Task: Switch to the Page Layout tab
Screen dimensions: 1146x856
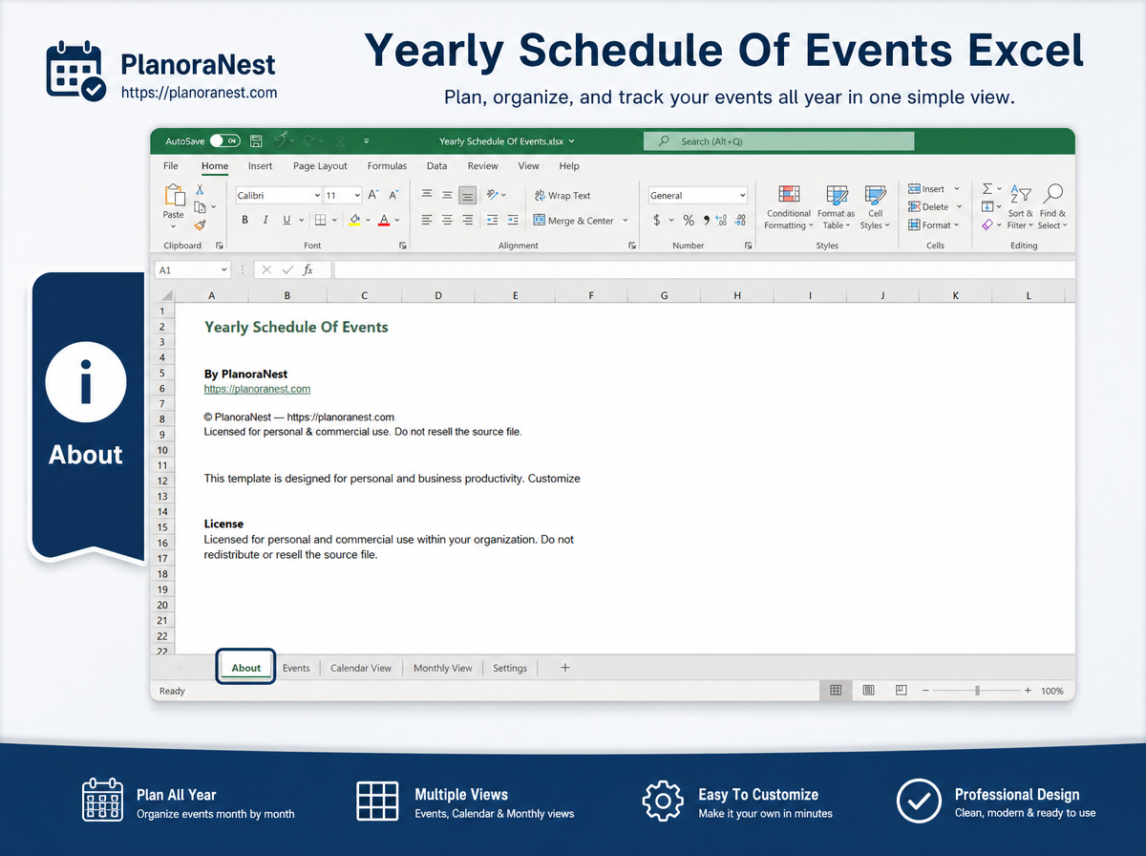Action: (x=320, y=166)
